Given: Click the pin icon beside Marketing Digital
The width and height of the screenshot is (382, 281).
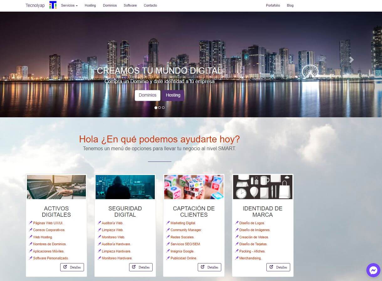Looking at the screenshot, I should click(x=168, y=223).
